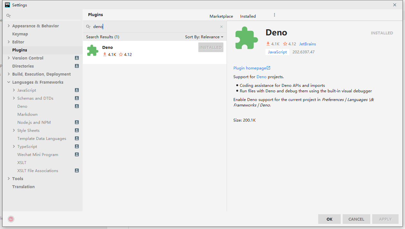Expand Appearance & Behavior section

9,26
